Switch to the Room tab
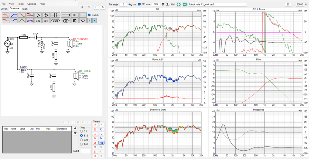 tap(25, 9)
